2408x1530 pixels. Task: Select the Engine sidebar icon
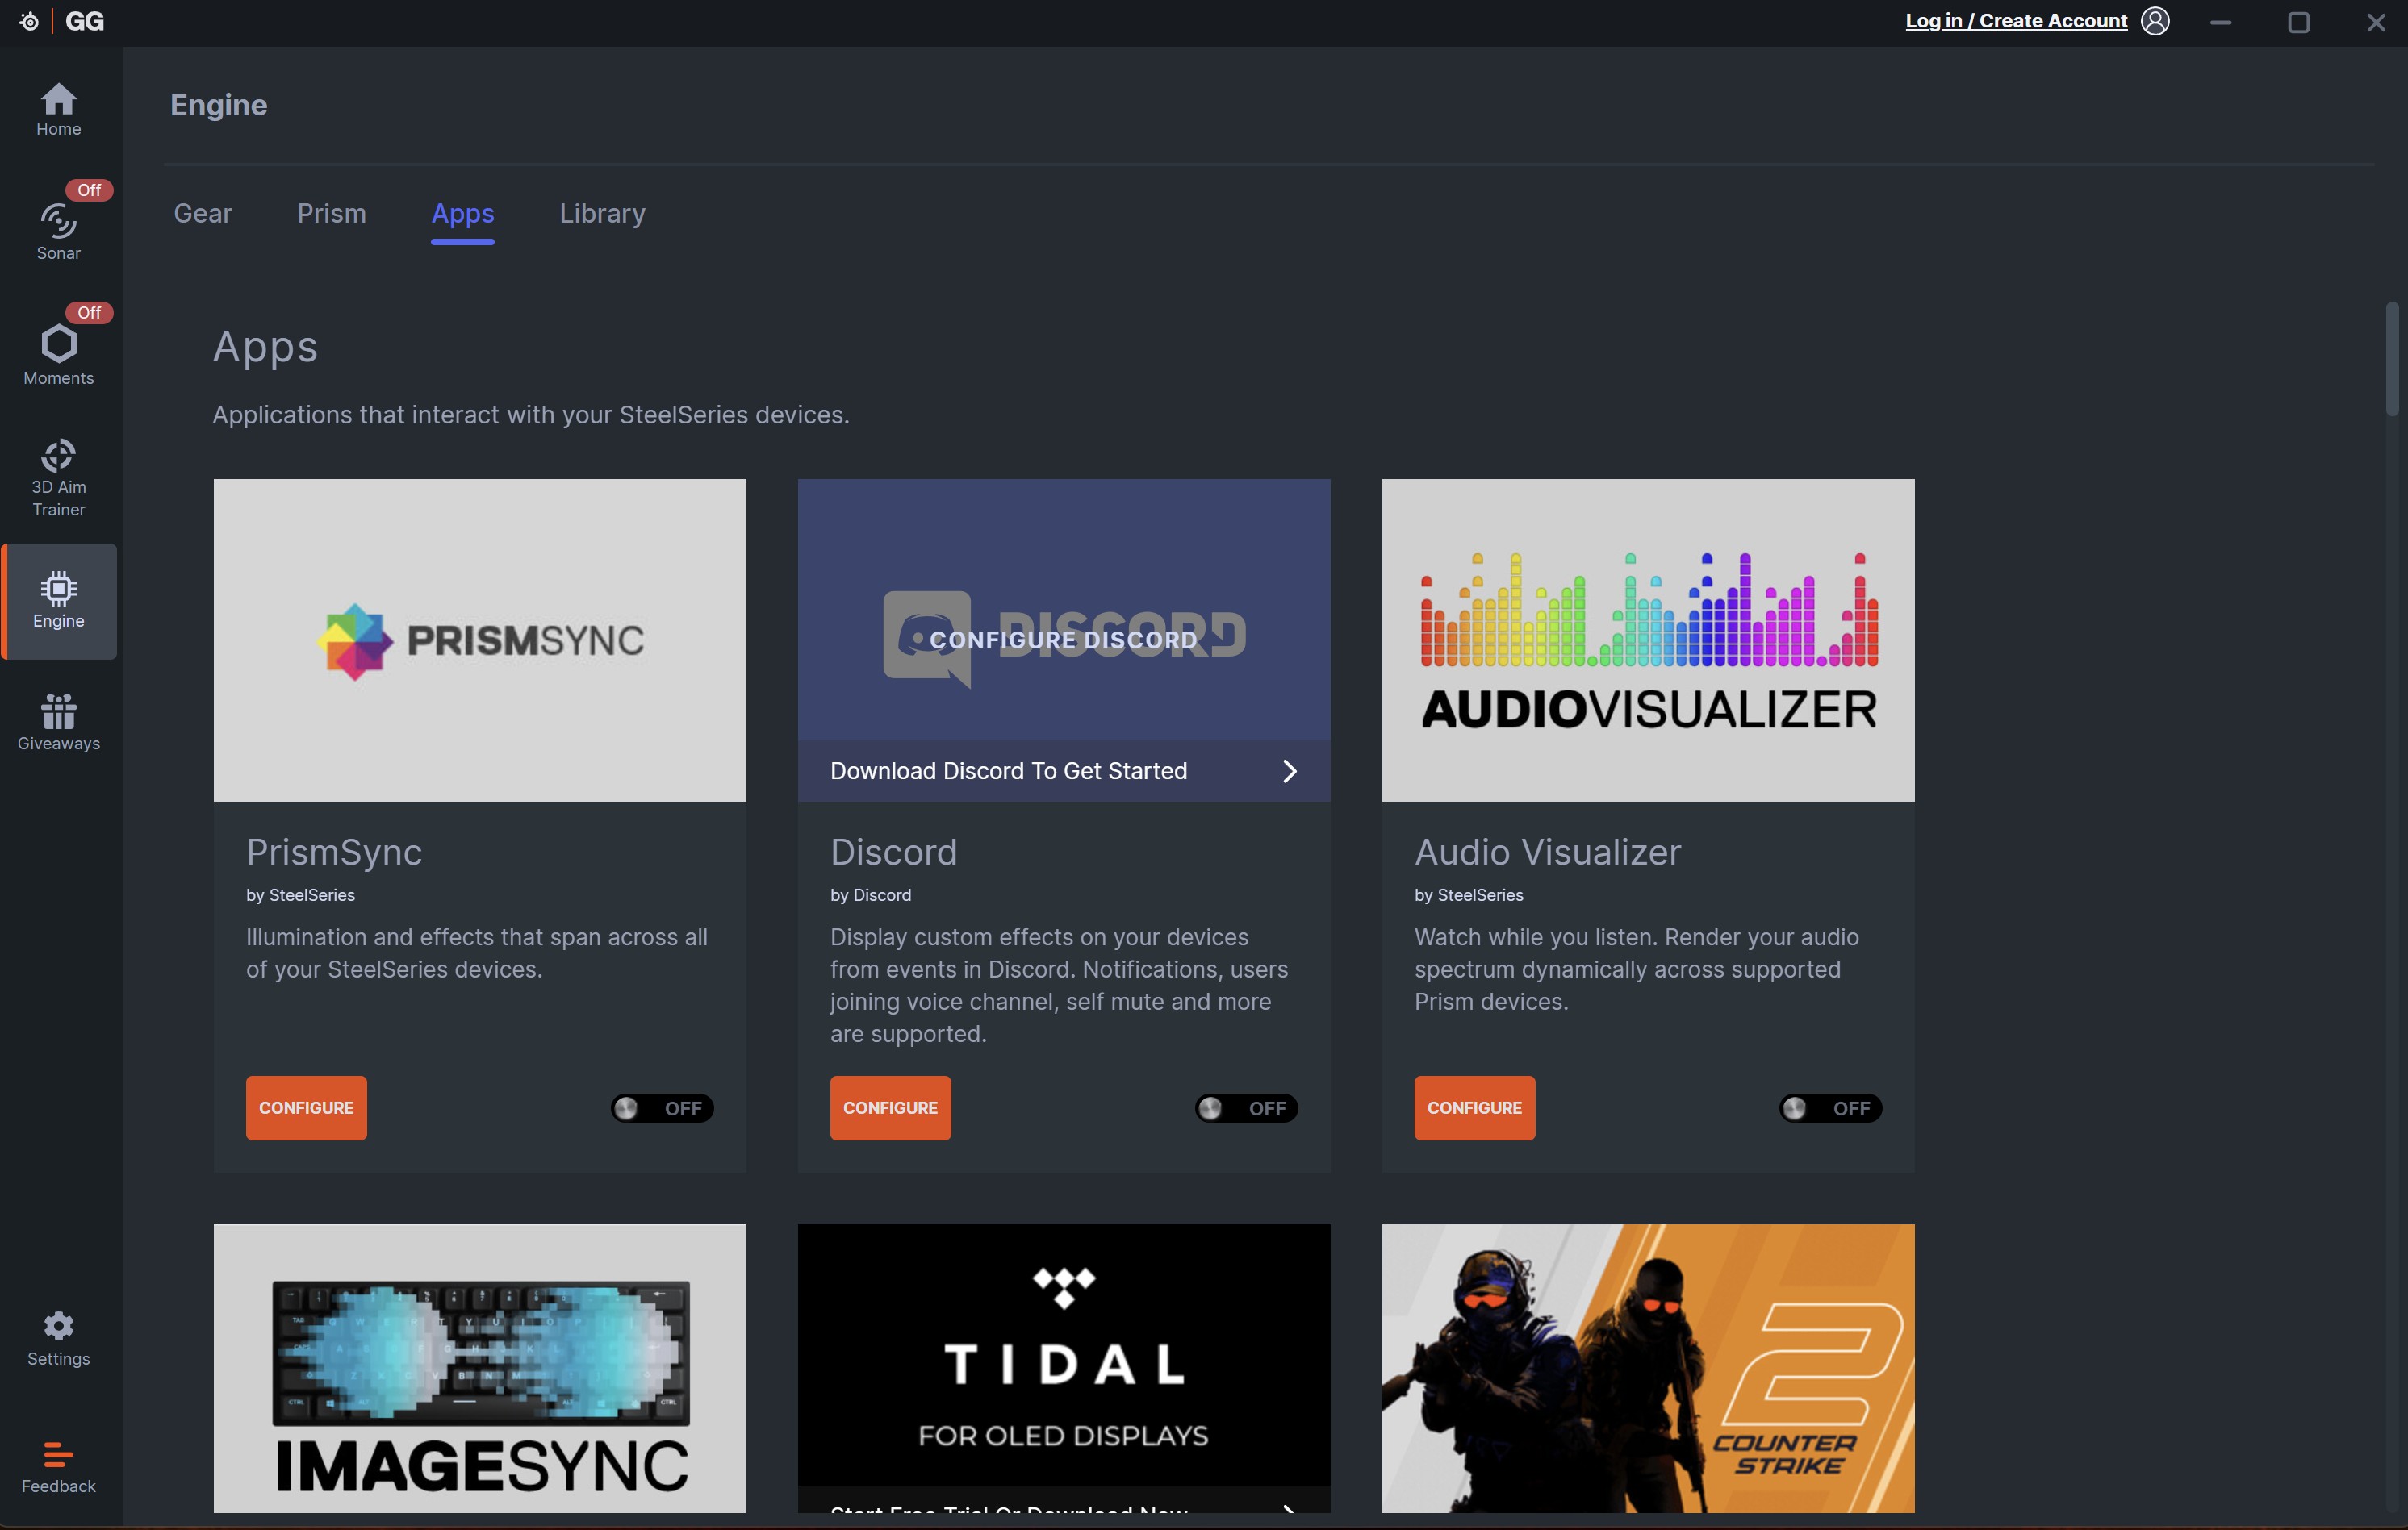(x=58, y=599)
